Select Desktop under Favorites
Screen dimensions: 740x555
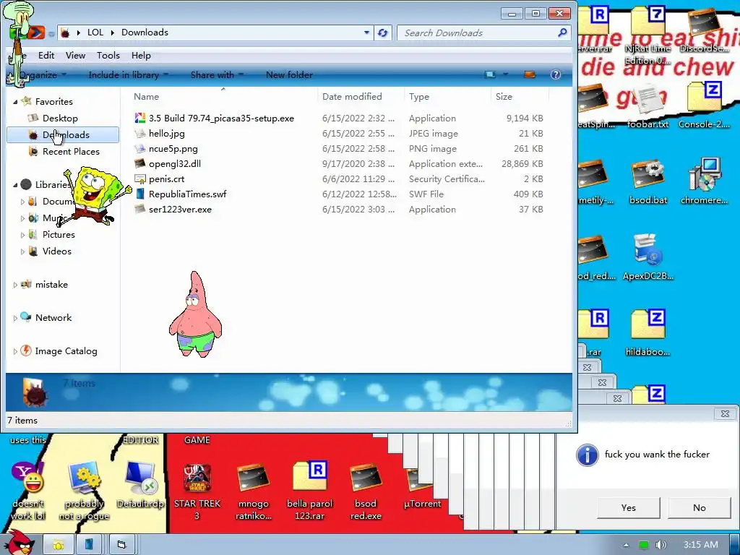click(60, 118)
